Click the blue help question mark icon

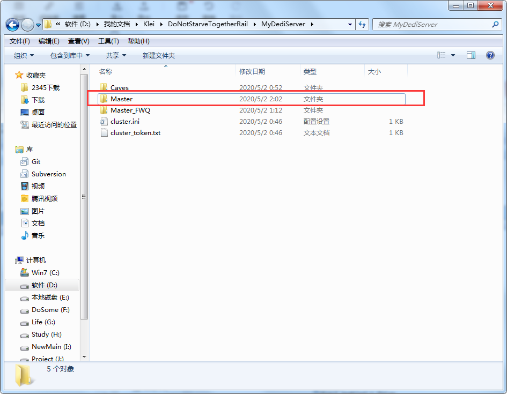click(490, 55)
